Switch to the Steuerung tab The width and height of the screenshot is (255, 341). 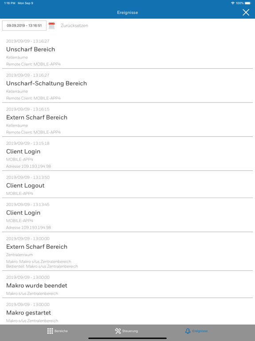pyautogui.click(x=127, y=331)
